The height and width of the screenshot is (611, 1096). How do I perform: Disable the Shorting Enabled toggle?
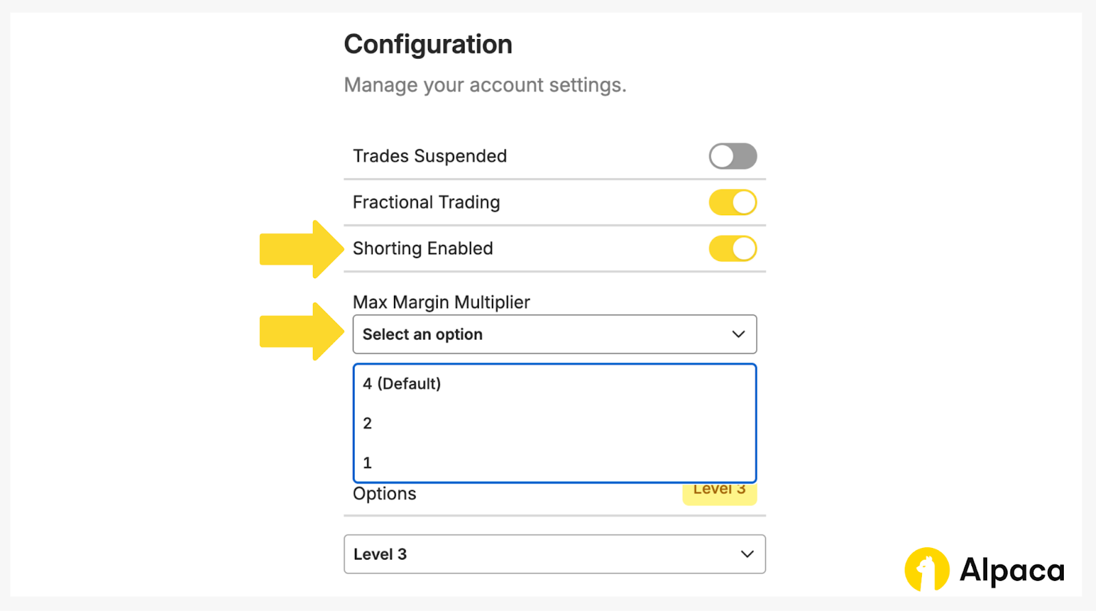point(732,249)
